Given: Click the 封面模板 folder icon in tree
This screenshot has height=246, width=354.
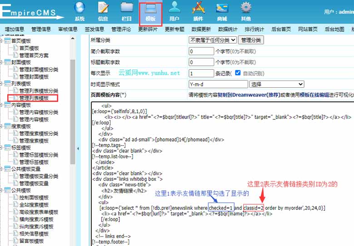Looking at the screenshot, I should [7, 62].
